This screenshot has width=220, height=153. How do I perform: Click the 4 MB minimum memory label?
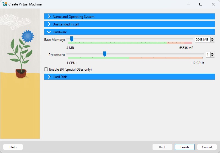tap(70, 48)
